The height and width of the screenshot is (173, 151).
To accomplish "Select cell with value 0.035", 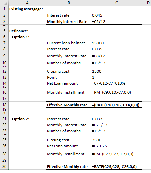I will (x=117, y=49).
